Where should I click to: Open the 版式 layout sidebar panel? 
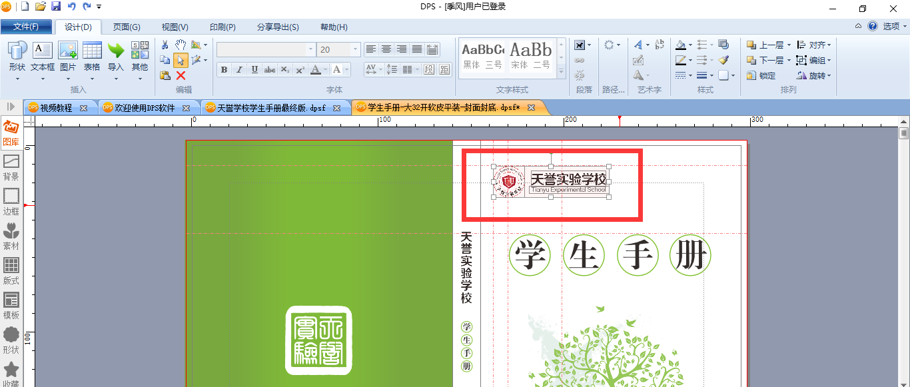coord(11,272)
